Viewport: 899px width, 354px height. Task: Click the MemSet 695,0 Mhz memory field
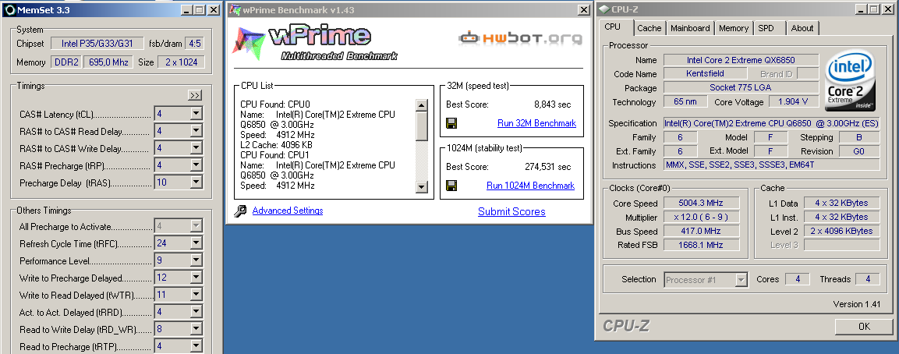point(108,62)
